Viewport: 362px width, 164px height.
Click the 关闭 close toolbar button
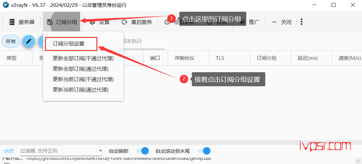coord(282,22)
